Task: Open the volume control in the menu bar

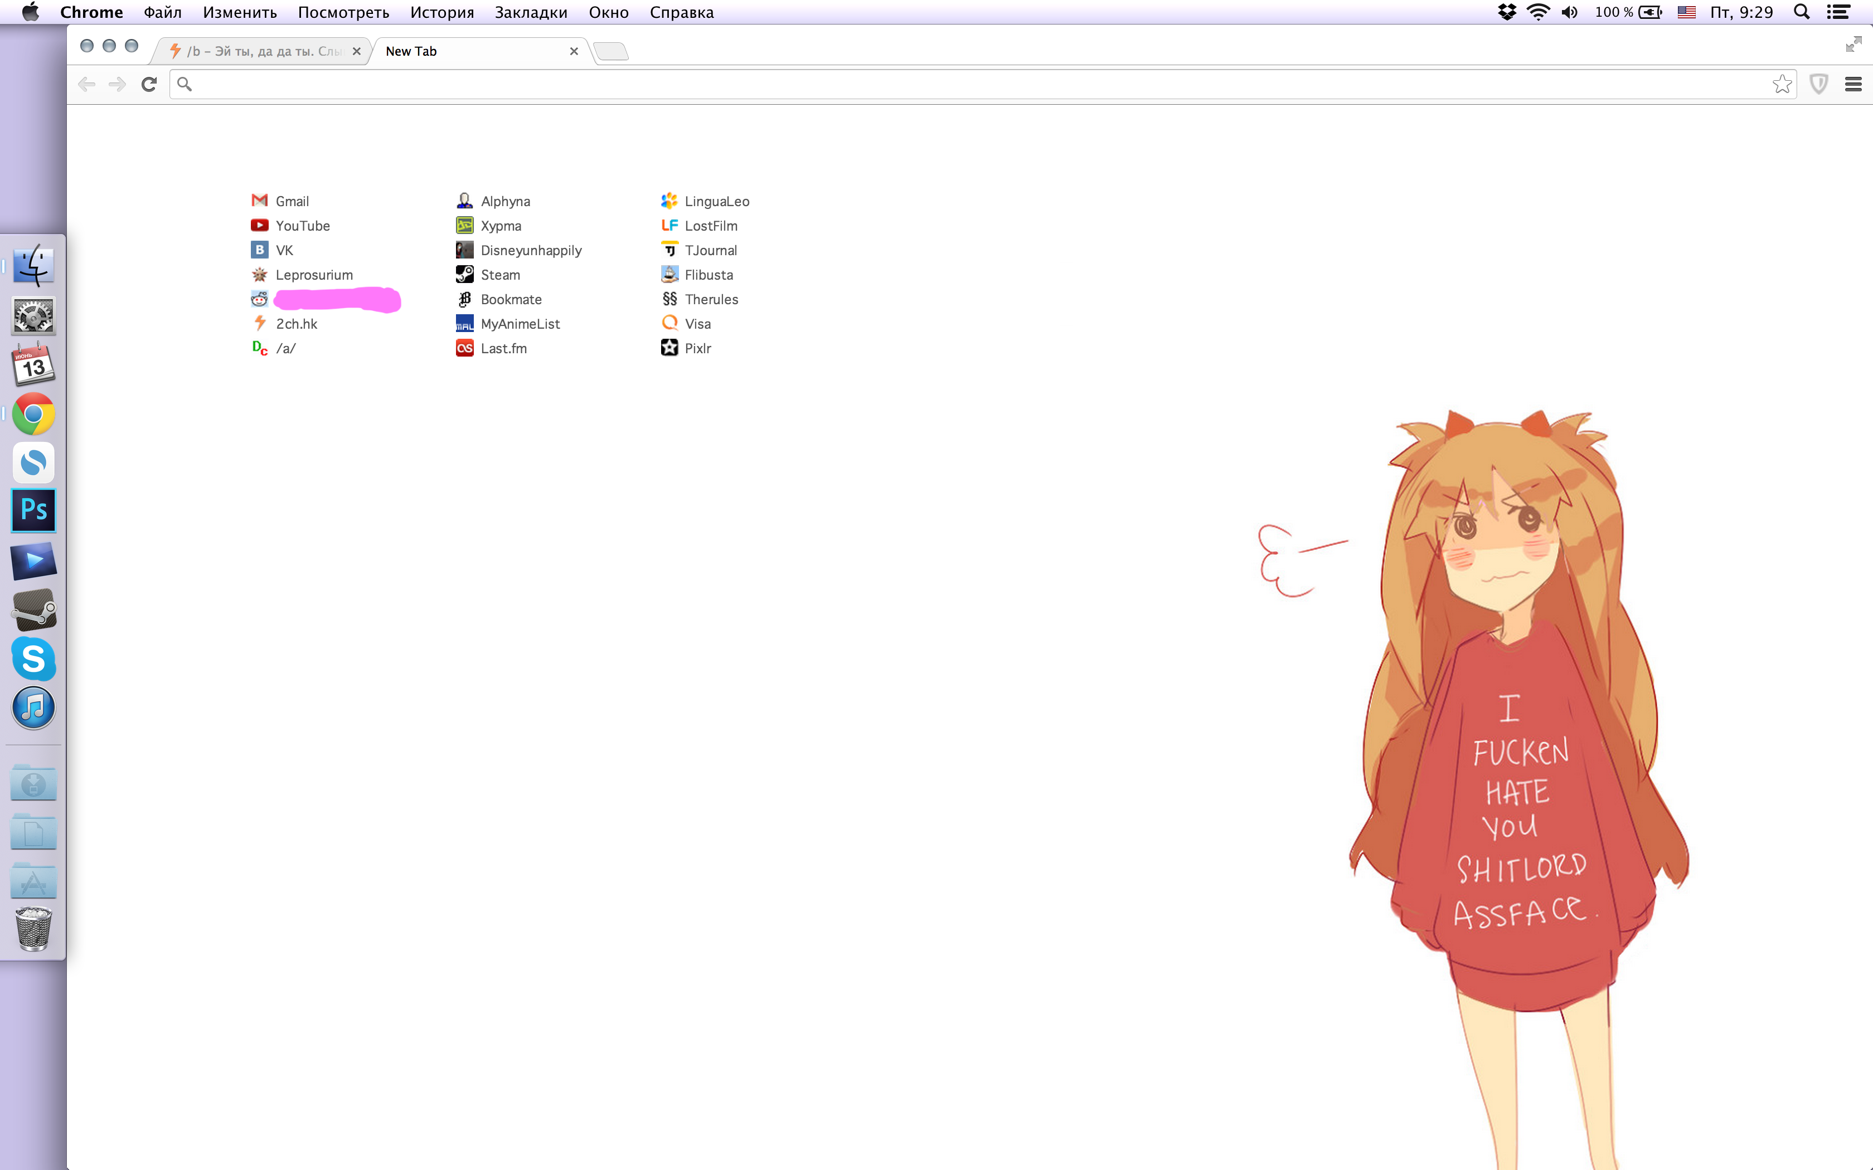Action: coord(1570,12)
